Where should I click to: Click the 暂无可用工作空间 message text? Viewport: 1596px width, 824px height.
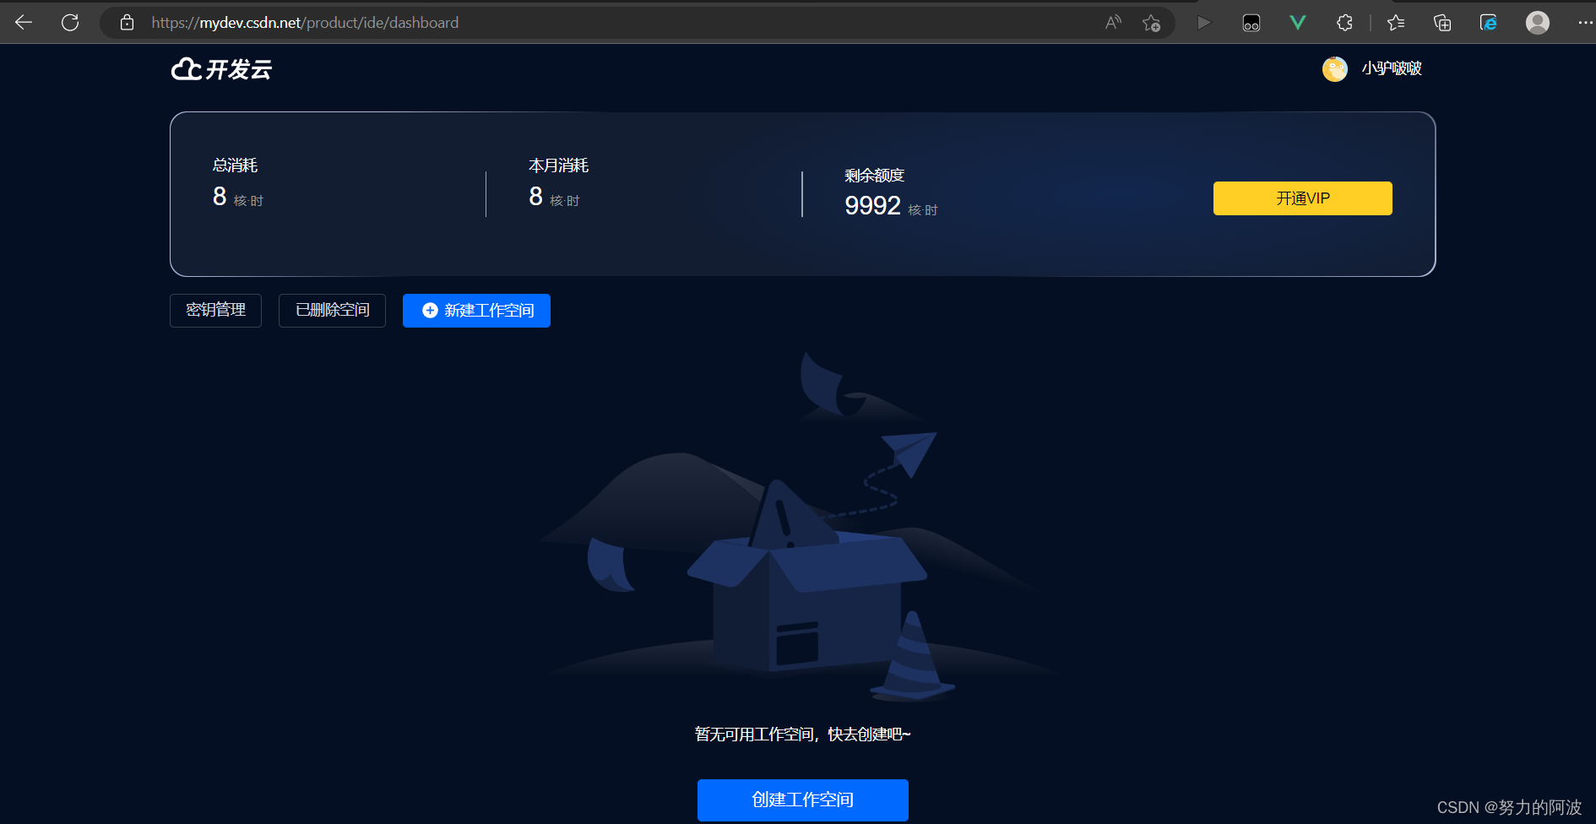point(803,735)
